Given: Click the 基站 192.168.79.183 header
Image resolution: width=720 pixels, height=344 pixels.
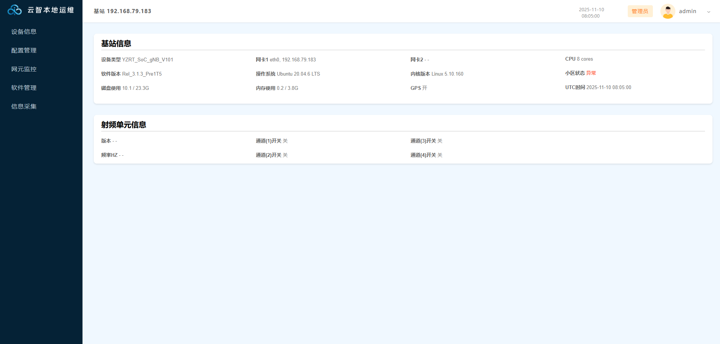Looking at the screenshot, I should click(122, 11).
